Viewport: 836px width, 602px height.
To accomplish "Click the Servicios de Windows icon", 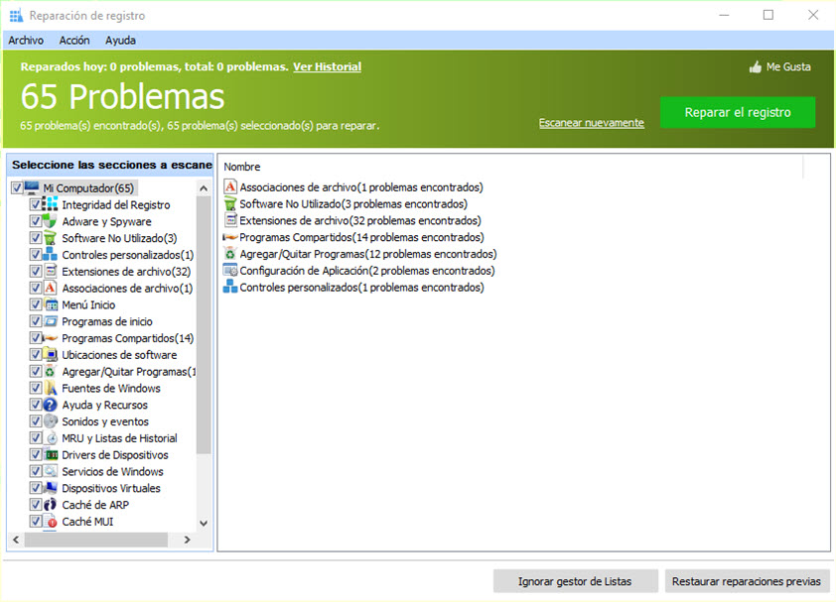I will click(51, 471).
